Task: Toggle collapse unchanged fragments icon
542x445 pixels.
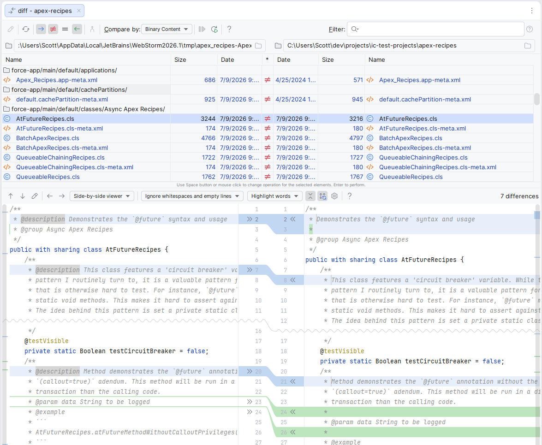Action: pyautogui.click(x=310, y=196)
